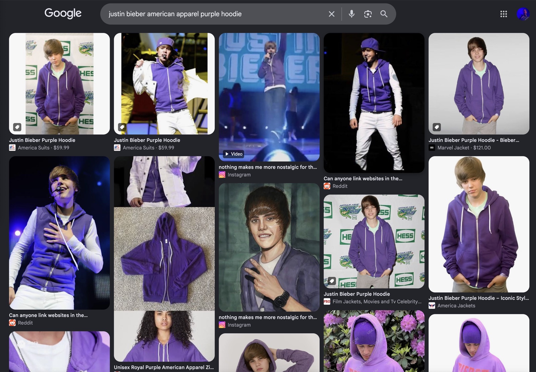This screenshot has height=372, width=536.
Task: Open the painted portrait Instagram image
Action: (269, 247)
